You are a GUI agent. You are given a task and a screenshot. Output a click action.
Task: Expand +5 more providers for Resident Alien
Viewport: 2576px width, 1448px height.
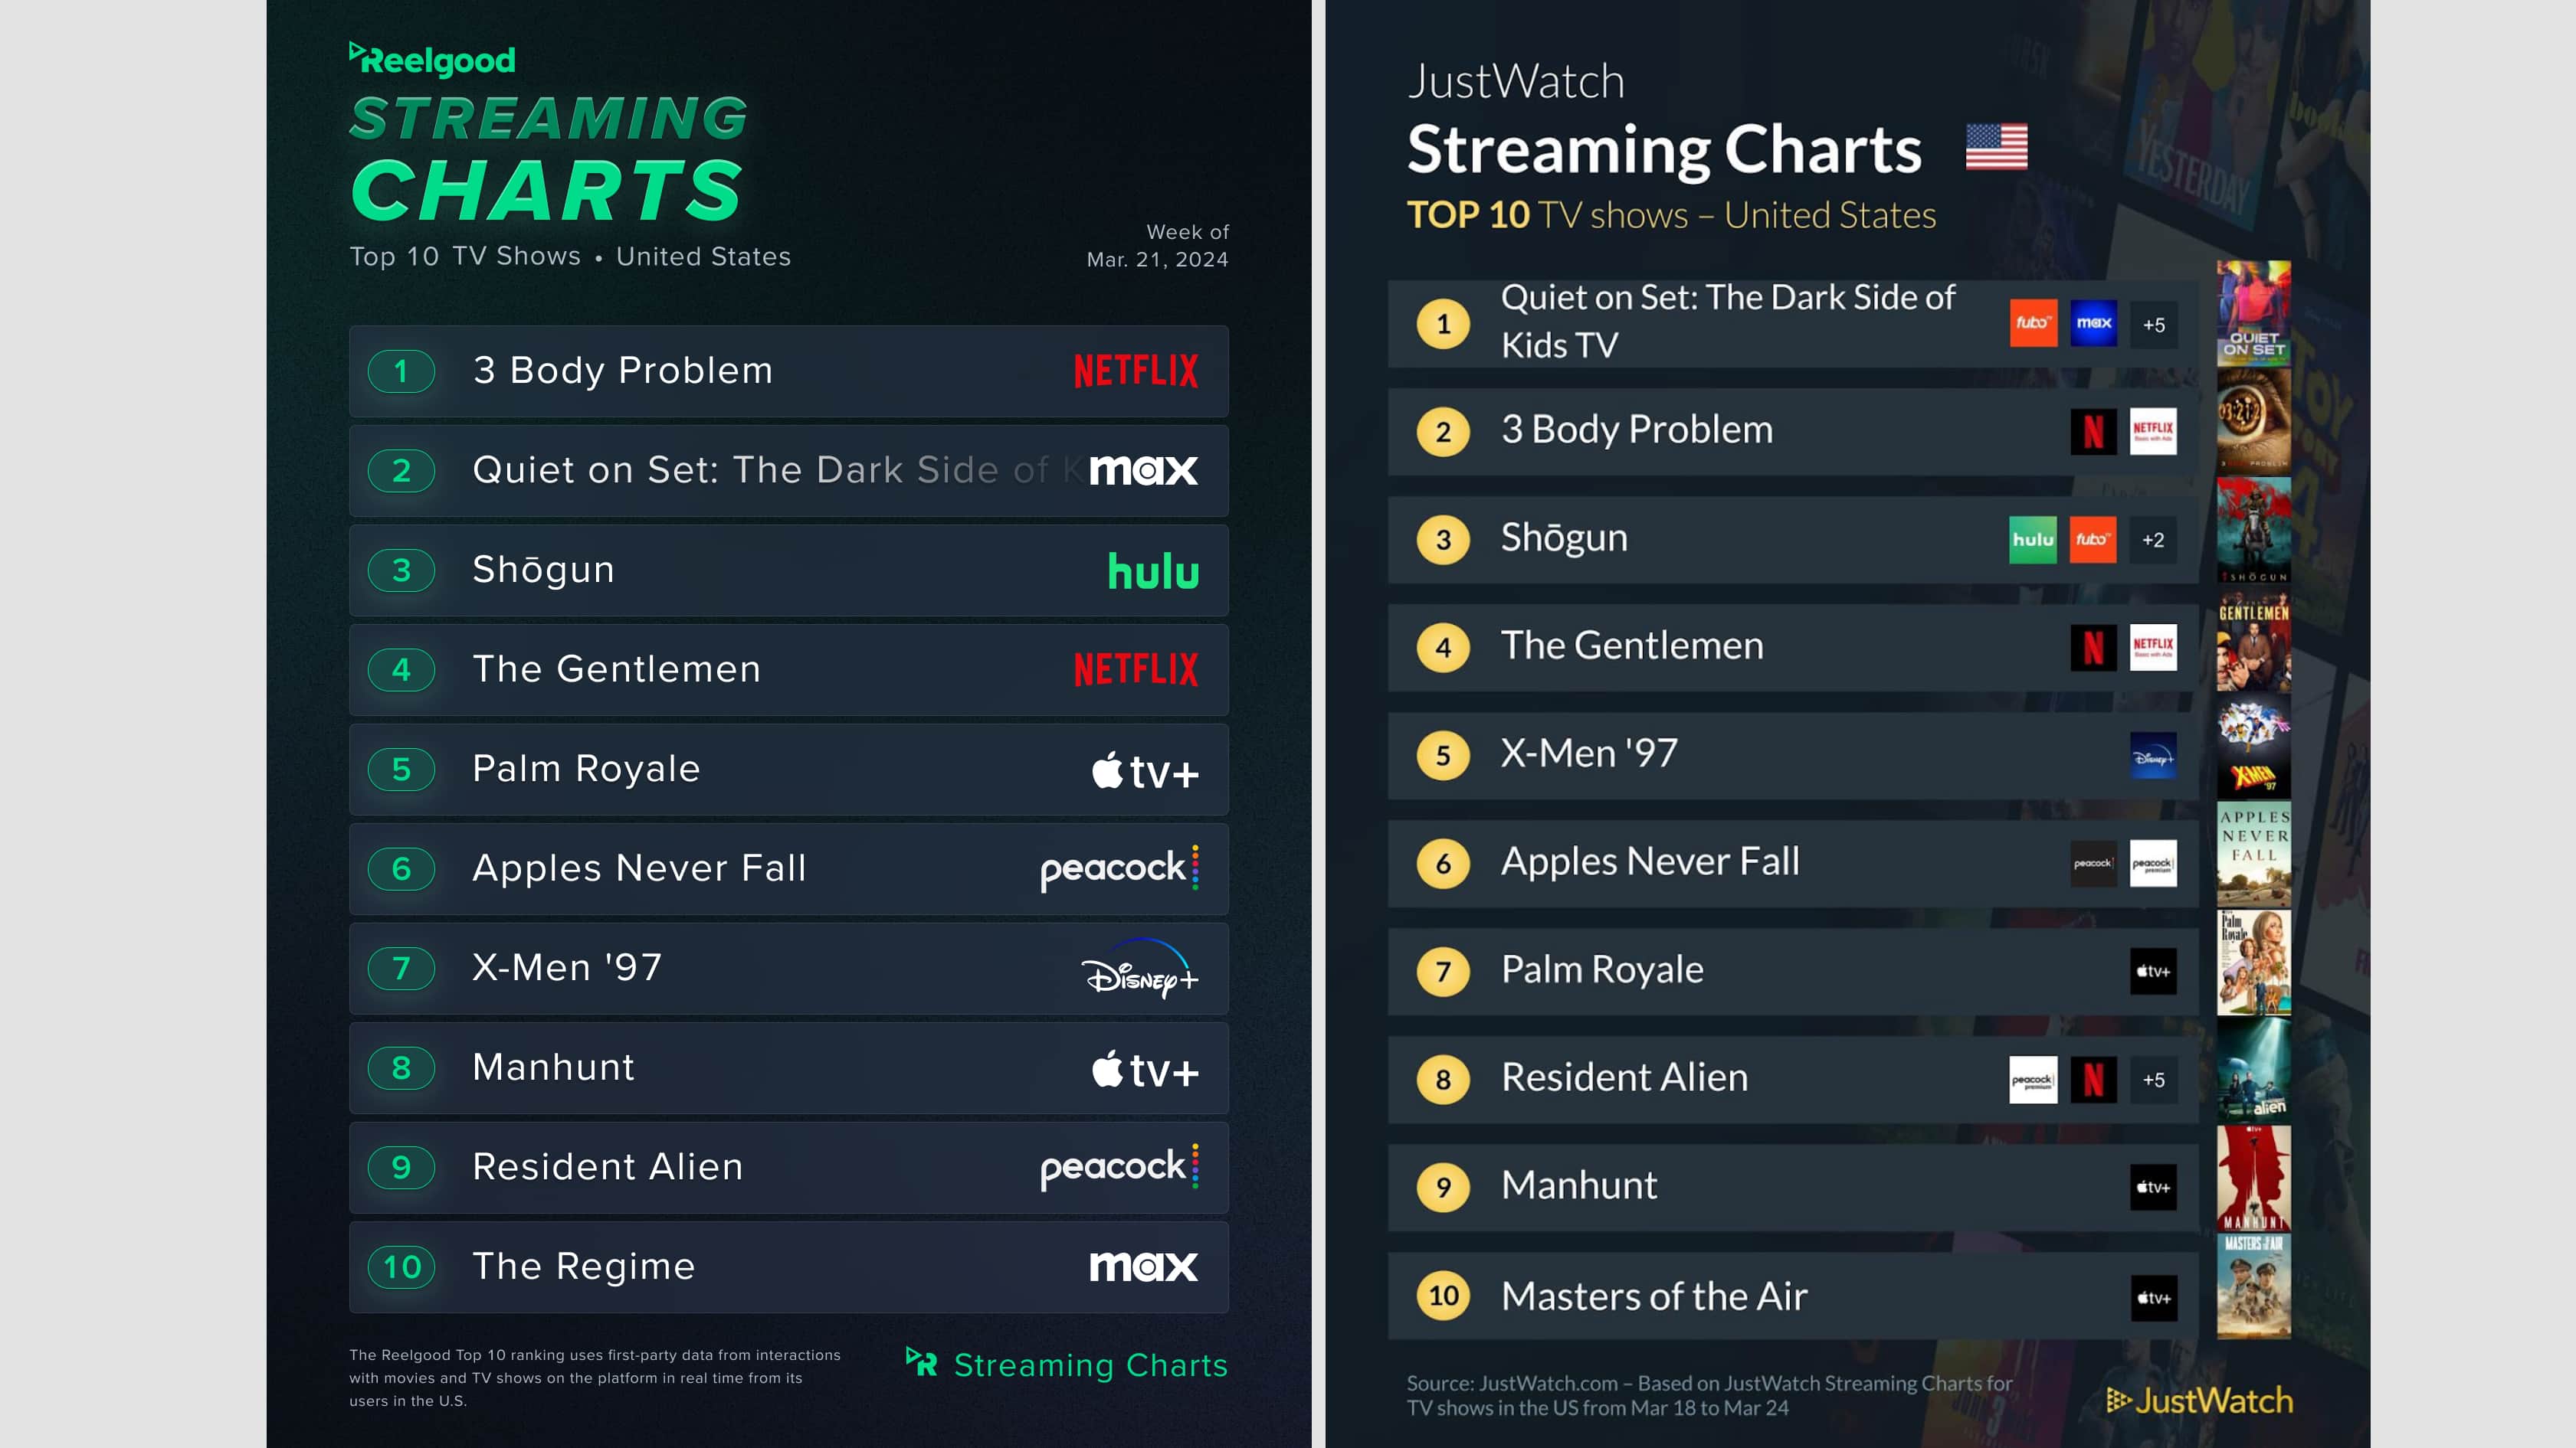[x=2153, y=1080]
